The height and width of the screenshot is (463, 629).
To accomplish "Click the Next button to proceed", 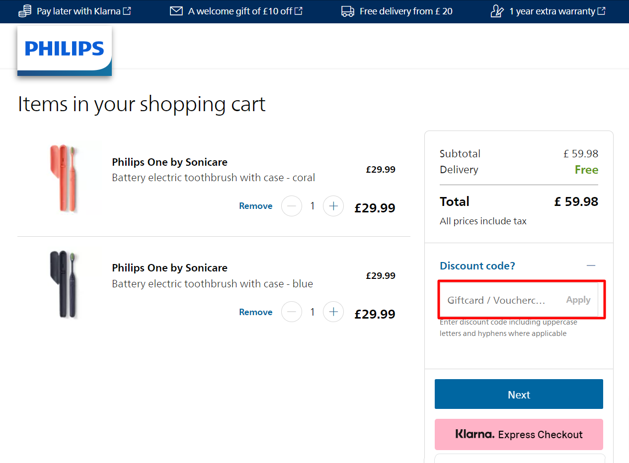I will pyautogui.click(x=519, y=395).
